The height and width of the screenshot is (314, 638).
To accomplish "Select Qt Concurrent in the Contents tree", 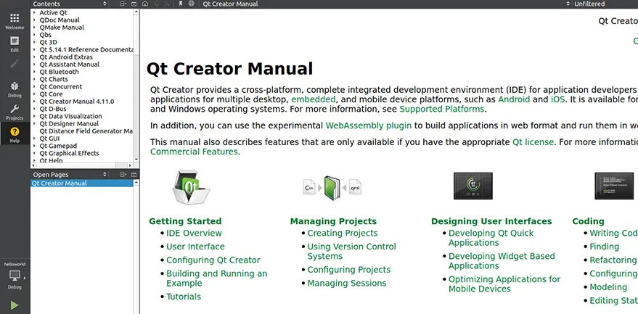I will 61,86.
